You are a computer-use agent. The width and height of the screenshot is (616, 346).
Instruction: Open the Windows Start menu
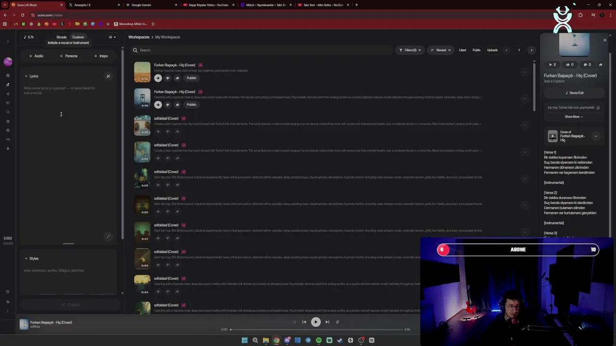tap(244, 340)
